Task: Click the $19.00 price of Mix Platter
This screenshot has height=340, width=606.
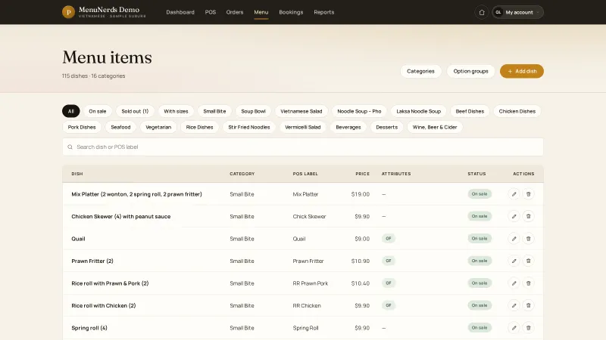Action: 361,194
